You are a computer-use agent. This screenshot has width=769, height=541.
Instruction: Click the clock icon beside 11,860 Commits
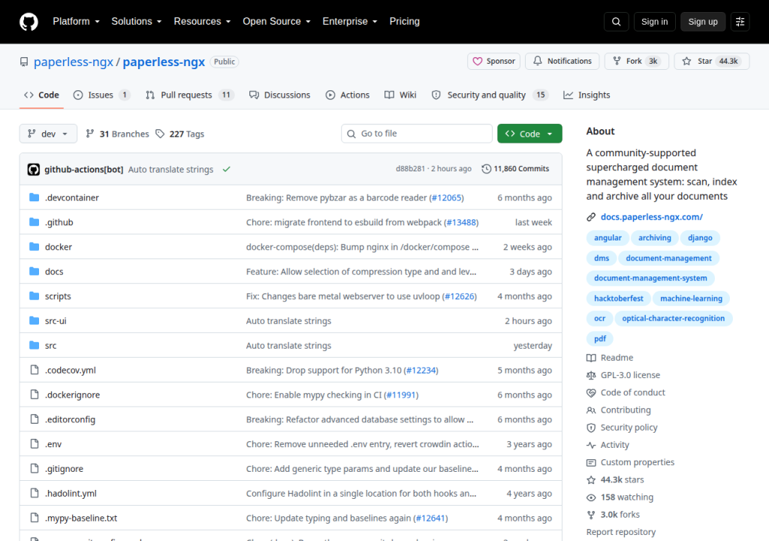pyautogui.click(x=486, y=169)
